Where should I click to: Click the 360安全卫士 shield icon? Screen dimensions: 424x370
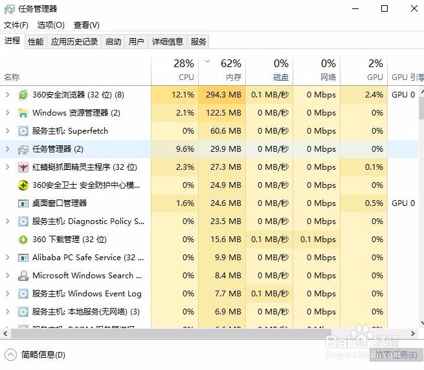pos(23,185)
